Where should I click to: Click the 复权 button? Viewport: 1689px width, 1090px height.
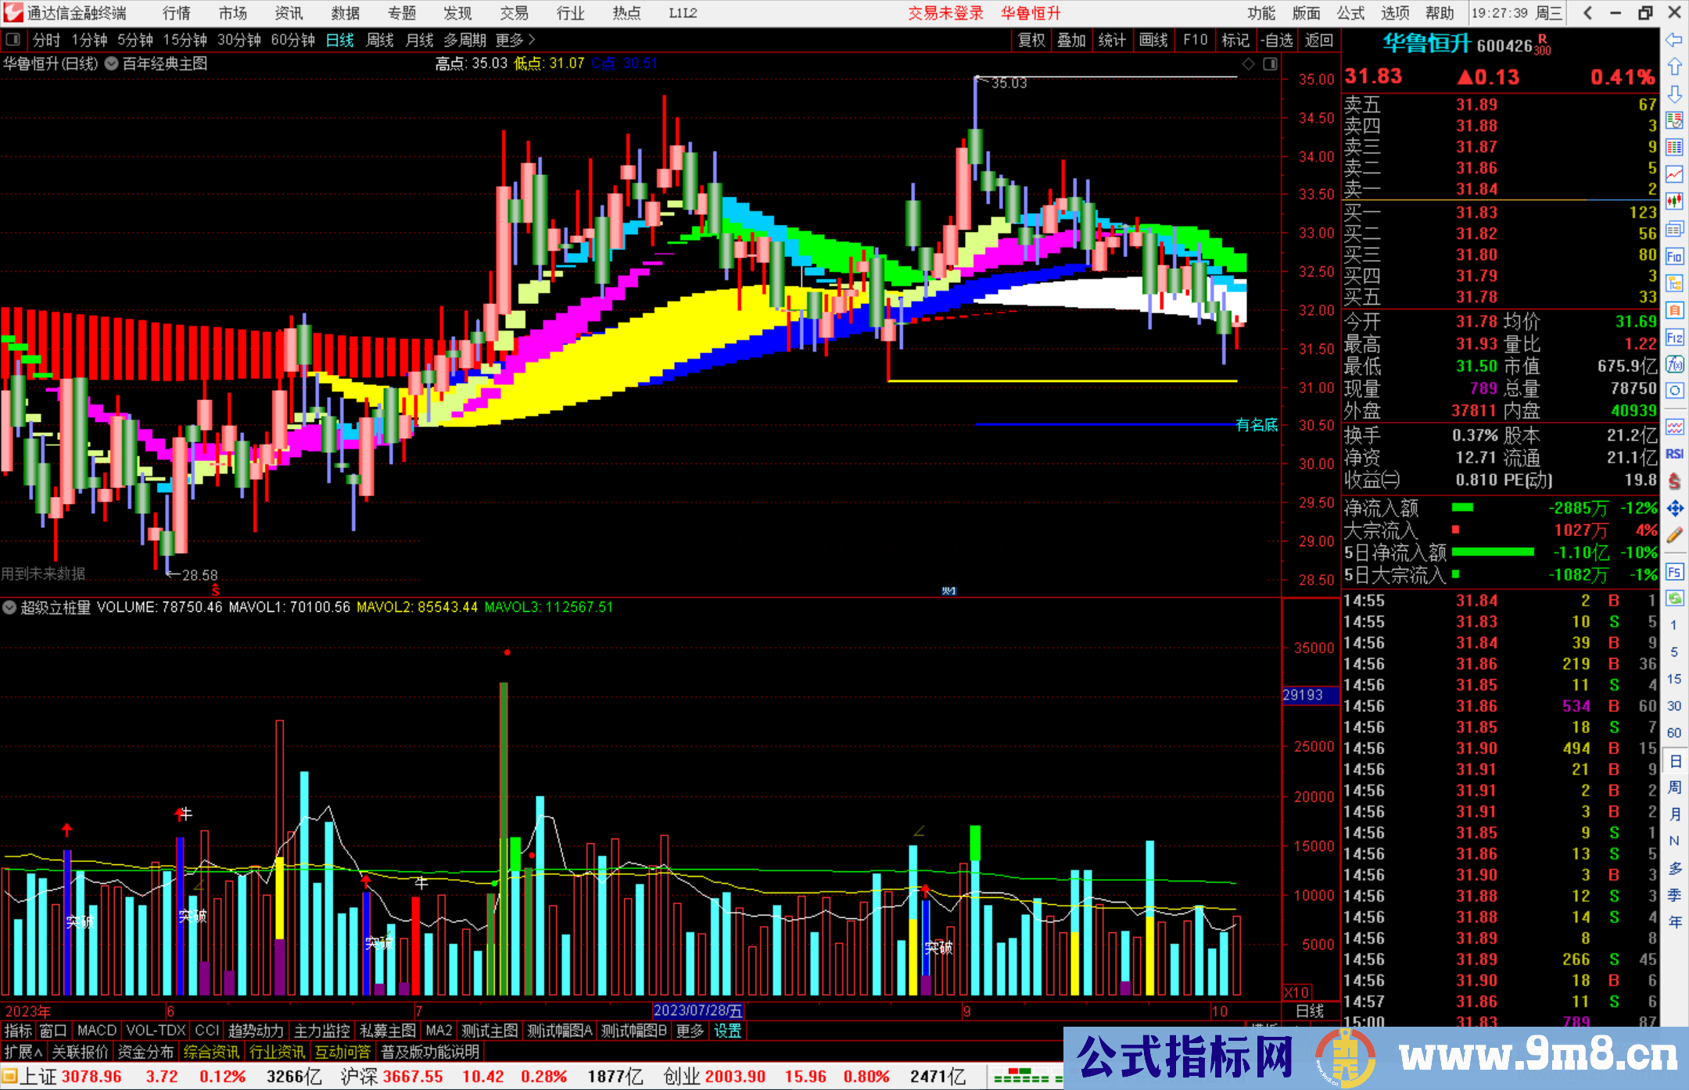(x=1031, y=40)
